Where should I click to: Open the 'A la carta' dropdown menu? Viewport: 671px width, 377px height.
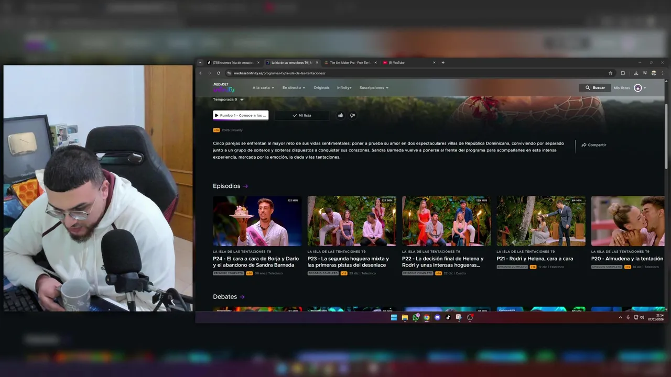[x=263, y=88]
